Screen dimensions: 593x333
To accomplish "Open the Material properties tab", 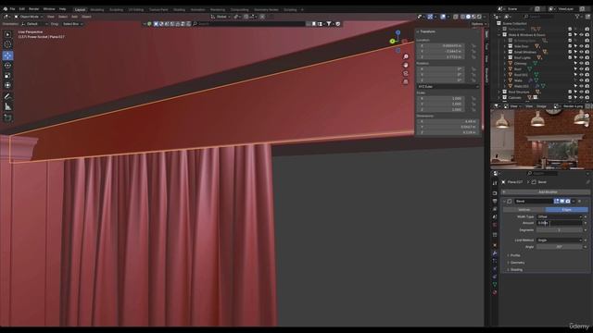I will pos(495,292).
